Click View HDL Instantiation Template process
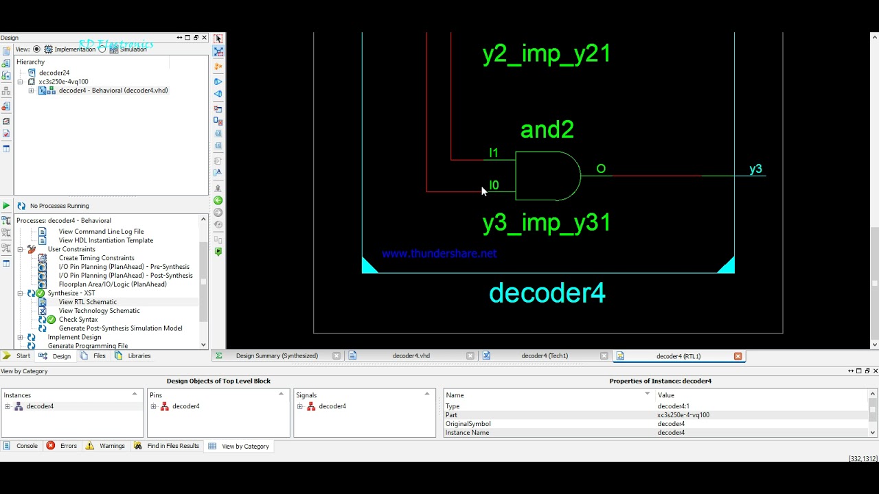 point(106,241)
